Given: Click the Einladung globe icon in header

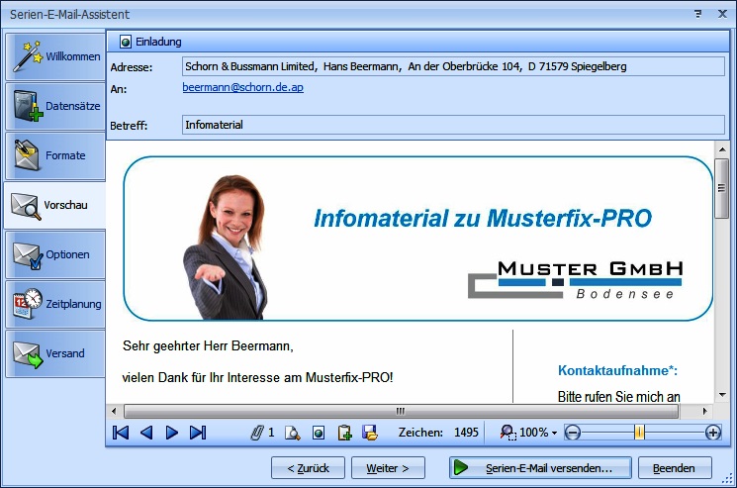Looking at the screenshot, I should click(x=125, y=42).
